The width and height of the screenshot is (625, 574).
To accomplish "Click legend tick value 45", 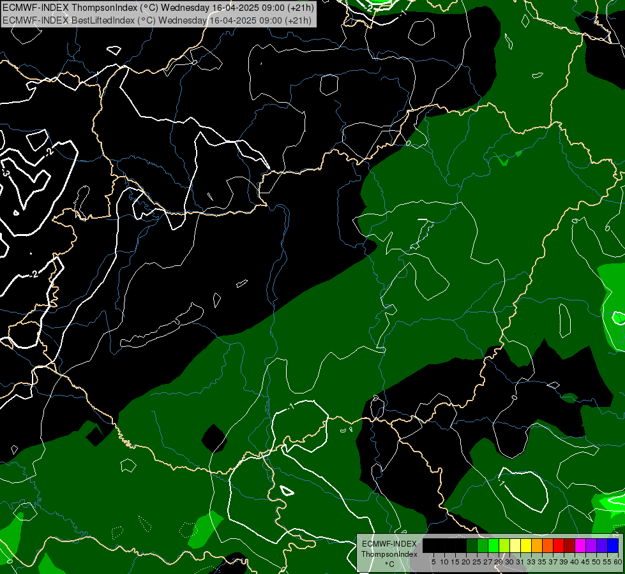I will point(585,562).
